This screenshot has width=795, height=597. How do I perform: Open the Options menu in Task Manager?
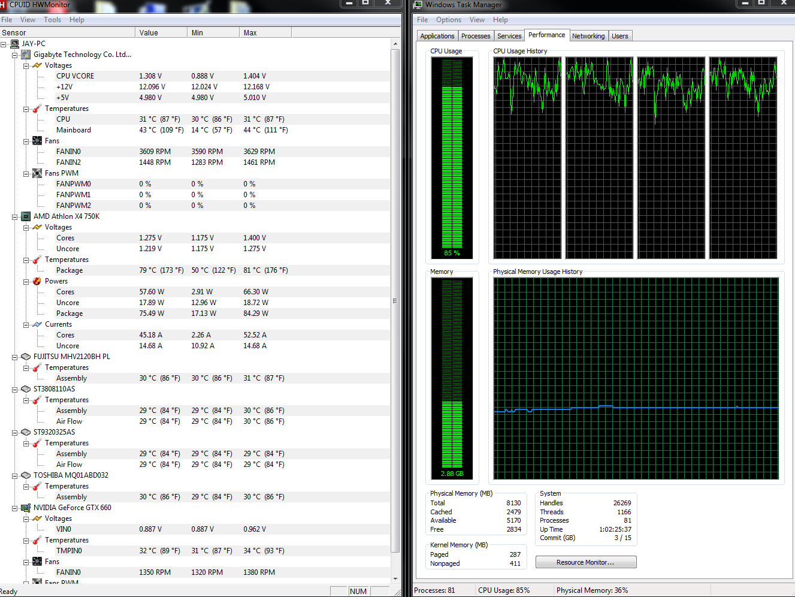(x=449, y=20)
